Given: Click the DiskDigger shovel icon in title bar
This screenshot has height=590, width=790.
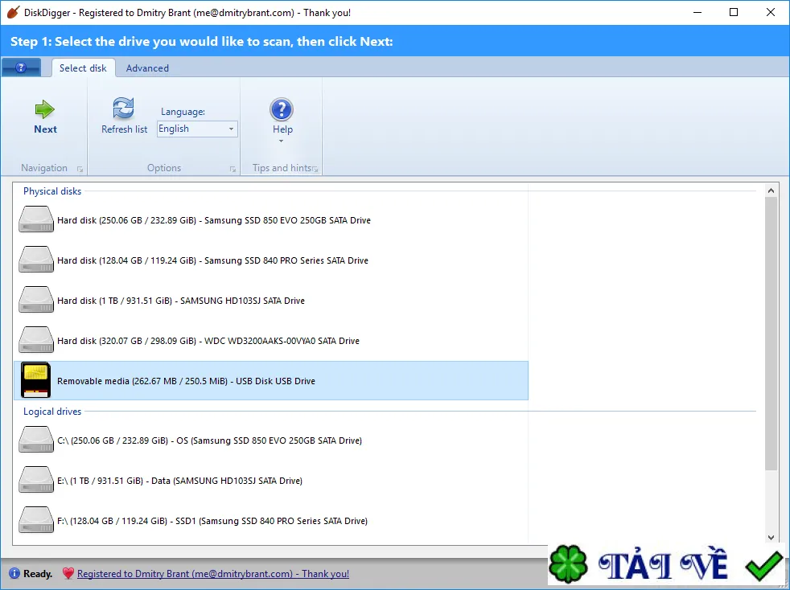Looking at the screenshot, I should point(13,13).
